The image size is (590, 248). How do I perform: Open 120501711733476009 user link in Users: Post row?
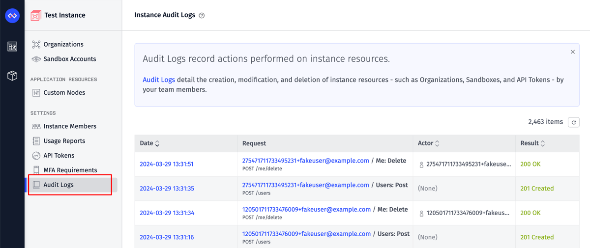(307, 234)
